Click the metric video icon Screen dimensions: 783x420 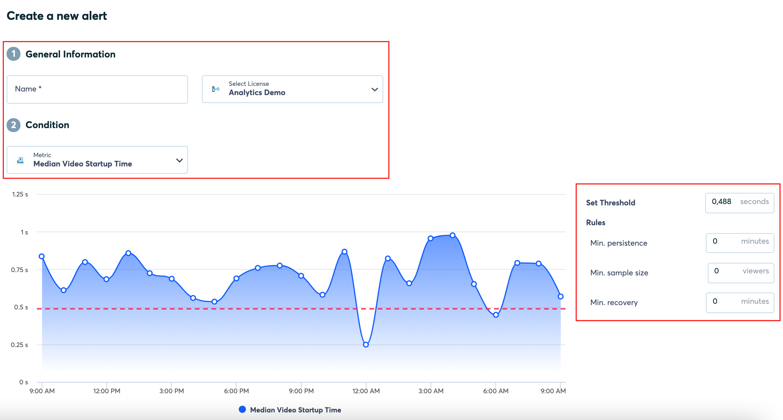tap(20, 160)
